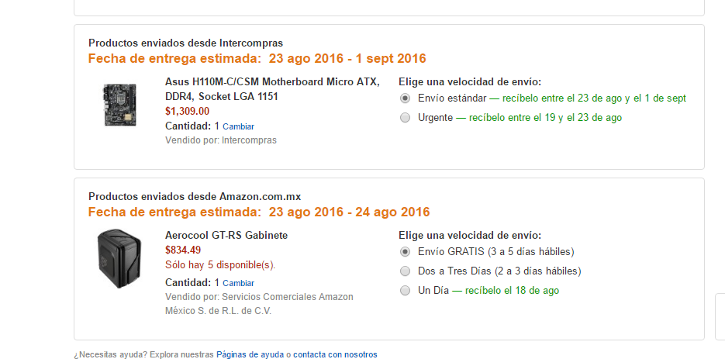The height and width of the screenshot is (359, 725).
Task: Click the Asus motherboard product thumbnail
Action: [119, 105]
